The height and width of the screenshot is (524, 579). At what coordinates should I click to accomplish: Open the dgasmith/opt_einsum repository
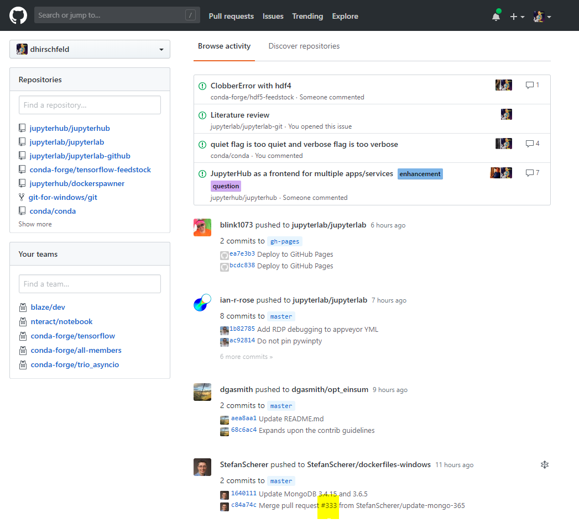coord(330,390)
